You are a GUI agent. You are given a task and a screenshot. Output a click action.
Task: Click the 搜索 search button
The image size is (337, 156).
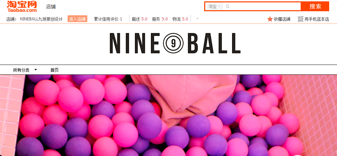pos(315,6)
